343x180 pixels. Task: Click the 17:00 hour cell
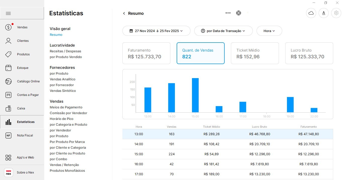click(139, 174)
